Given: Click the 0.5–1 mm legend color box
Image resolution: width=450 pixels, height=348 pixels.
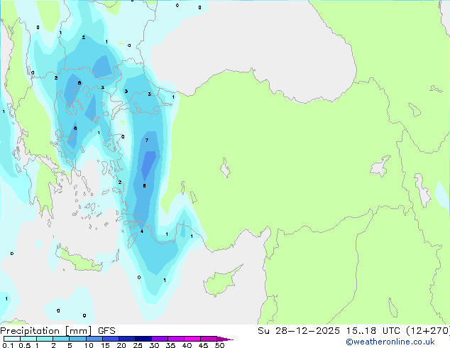Looking at the screenshot, I should (x=28, y=339).
